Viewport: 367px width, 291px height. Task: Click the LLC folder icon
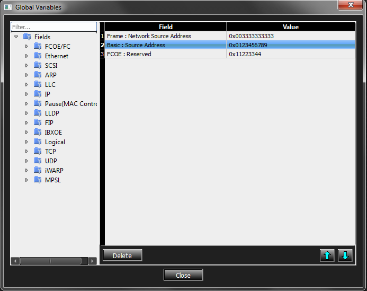38,84
